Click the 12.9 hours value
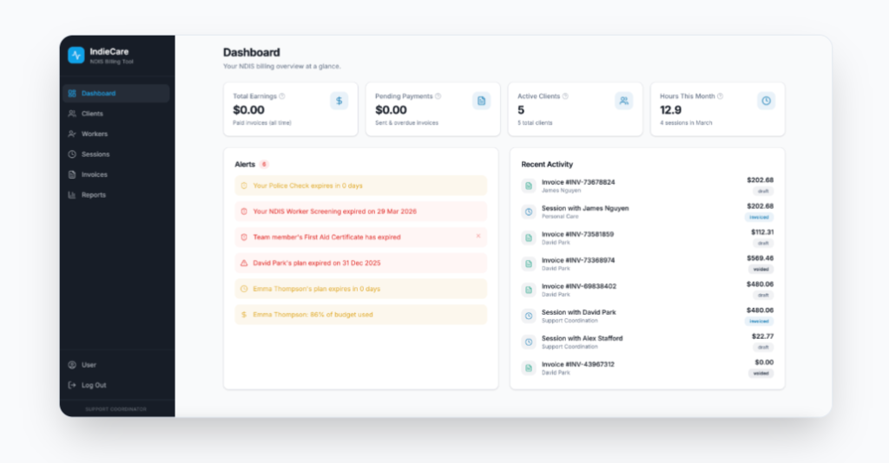Viewport: 889px width, 463px height. coord(671,110)
